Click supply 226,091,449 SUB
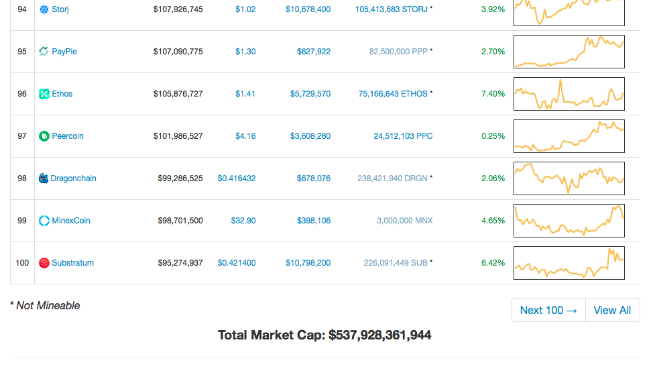Image resolution: width=655 pixels, height=373 pixels. [x=396, y=262]
